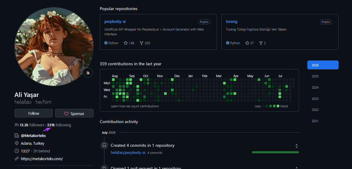Viewport: 352px width, 169px height.
Task: Click the heart icon on the Sponsor button
Action: pos(66,114)
